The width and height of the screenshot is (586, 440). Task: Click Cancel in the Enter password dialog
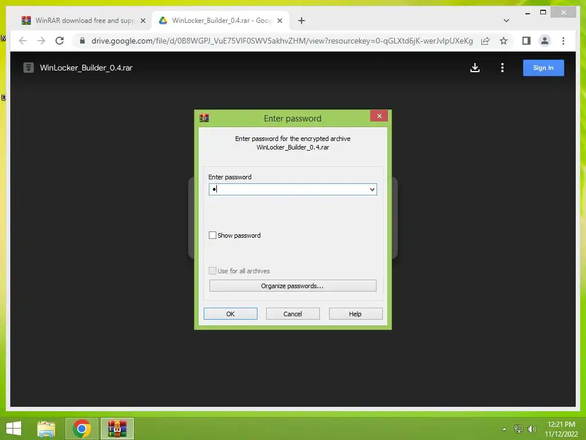(x=292, y=313)
